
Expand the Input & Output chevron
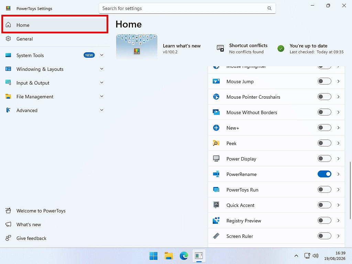(102, 82)
